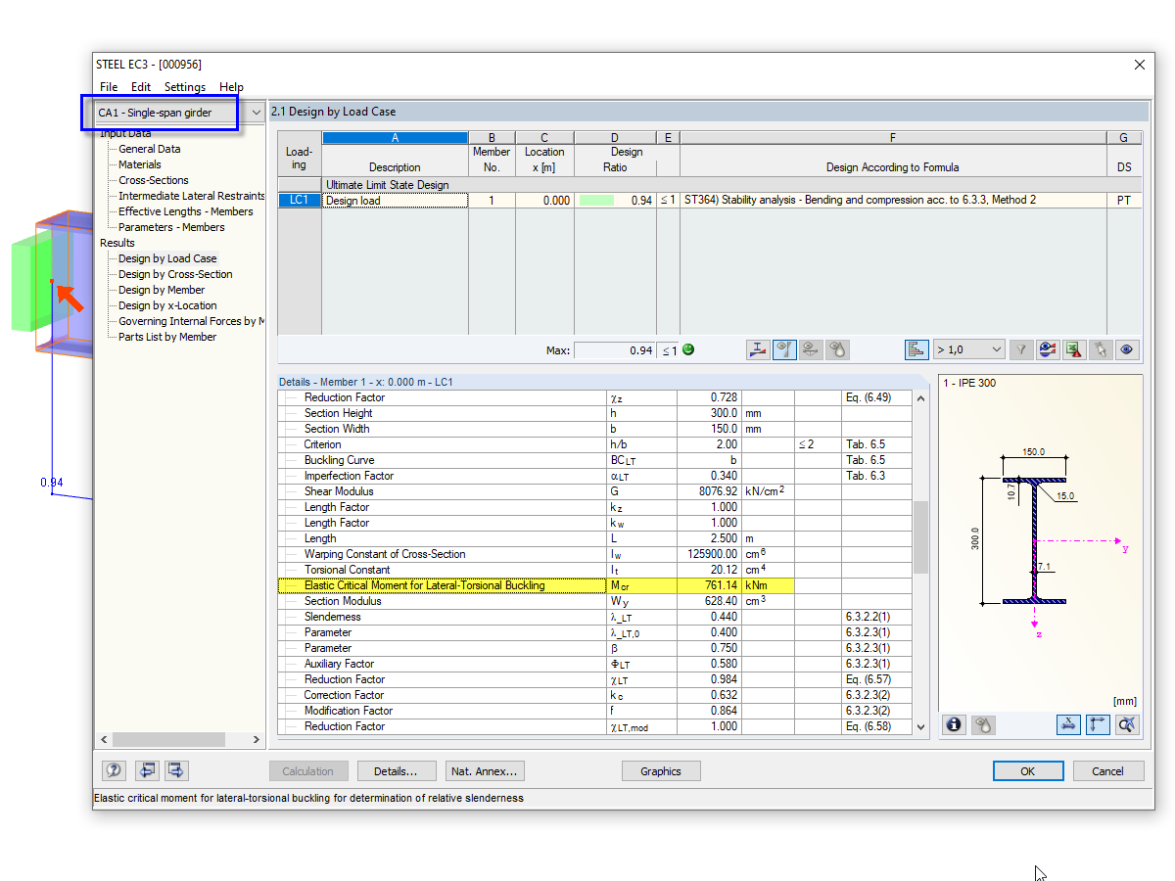Click the Nat. Annex... button
1175x881 pixels.
tap(485, 771)
